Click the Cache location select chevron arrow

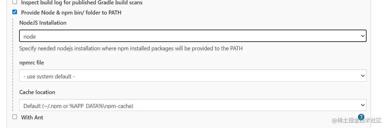363,105
